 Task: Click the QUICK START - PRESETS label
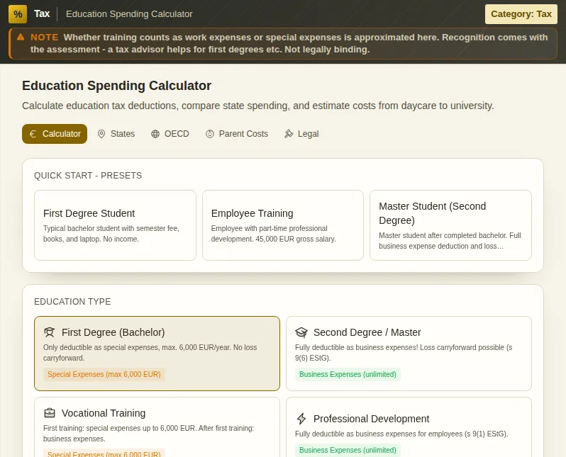pos(88,176)
